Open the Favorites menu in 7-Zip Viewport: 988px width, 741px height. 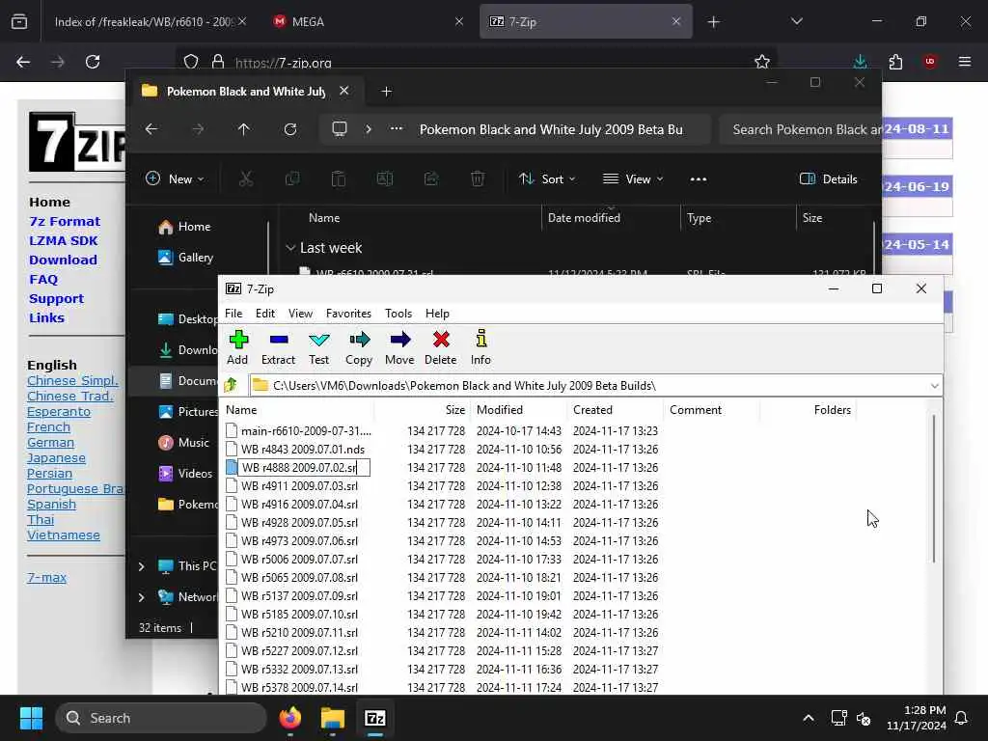[x=348, y=314]
